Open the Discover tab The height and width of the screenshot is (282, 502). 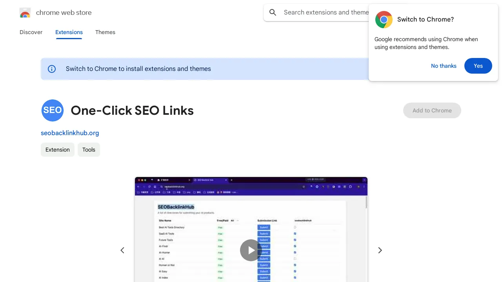click(x=31, y=32)
